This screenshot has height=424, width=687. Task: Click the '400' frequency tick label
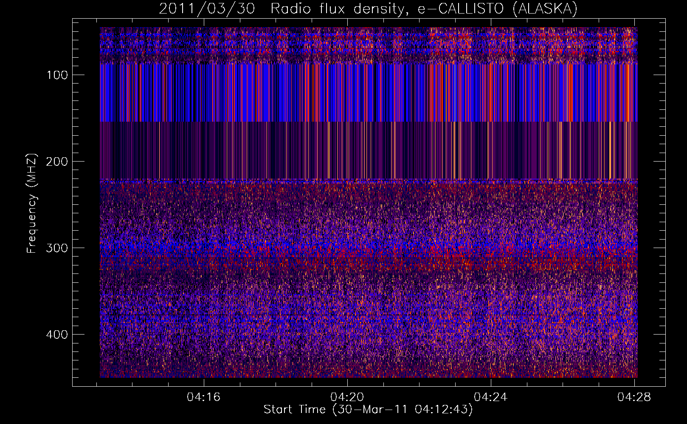(57, 335)
